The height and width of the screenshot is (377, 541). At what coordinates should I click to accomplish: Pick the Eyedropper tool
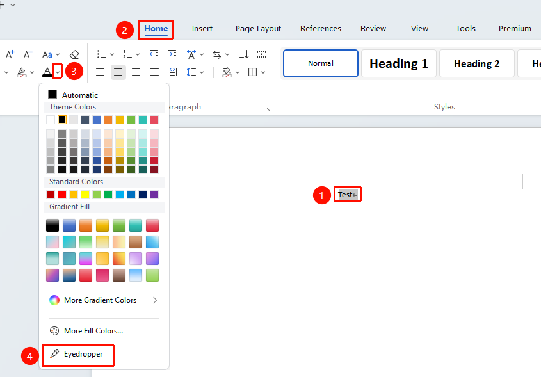pos(78,354)
